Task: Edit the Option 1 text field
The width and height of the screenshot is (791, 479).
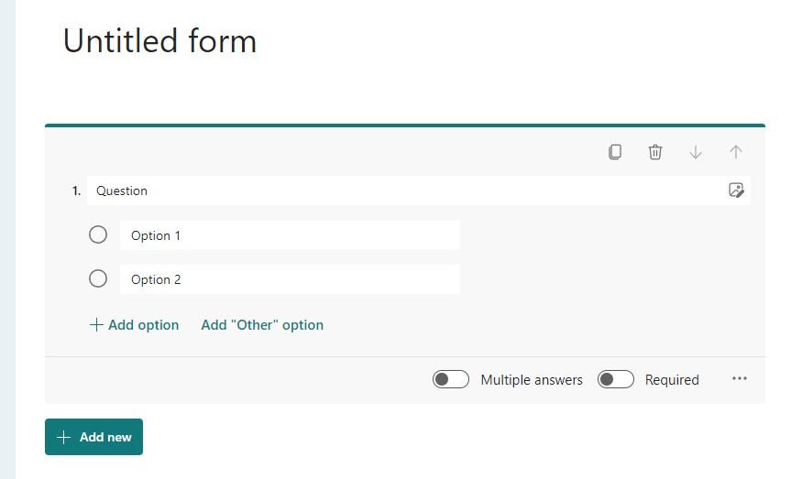Action: click(x=290, y=235)
